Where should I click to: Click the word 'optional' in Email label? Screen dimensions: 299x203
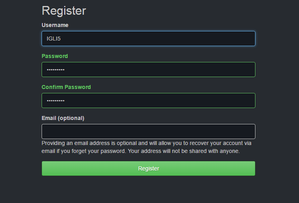[71, 118]
